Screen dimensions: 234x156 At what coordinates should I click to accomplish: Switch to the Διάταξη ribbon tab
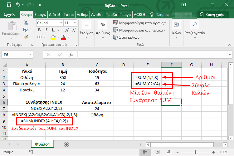point(55,15)
